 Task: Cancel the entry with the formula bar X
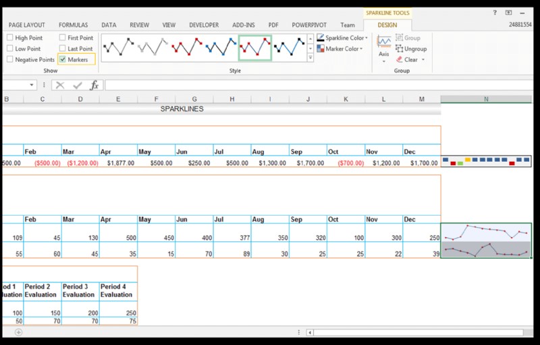click(60, 85)
